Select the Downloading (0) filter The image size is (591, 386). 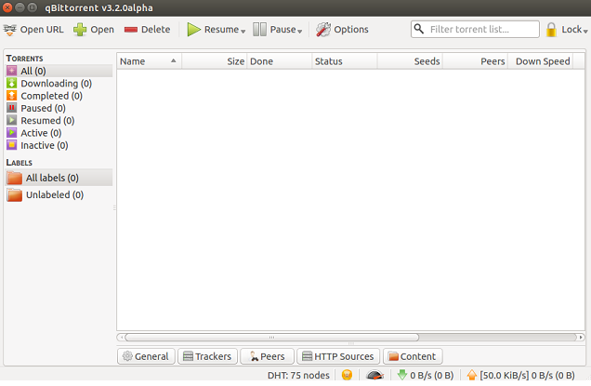(59, 84)
